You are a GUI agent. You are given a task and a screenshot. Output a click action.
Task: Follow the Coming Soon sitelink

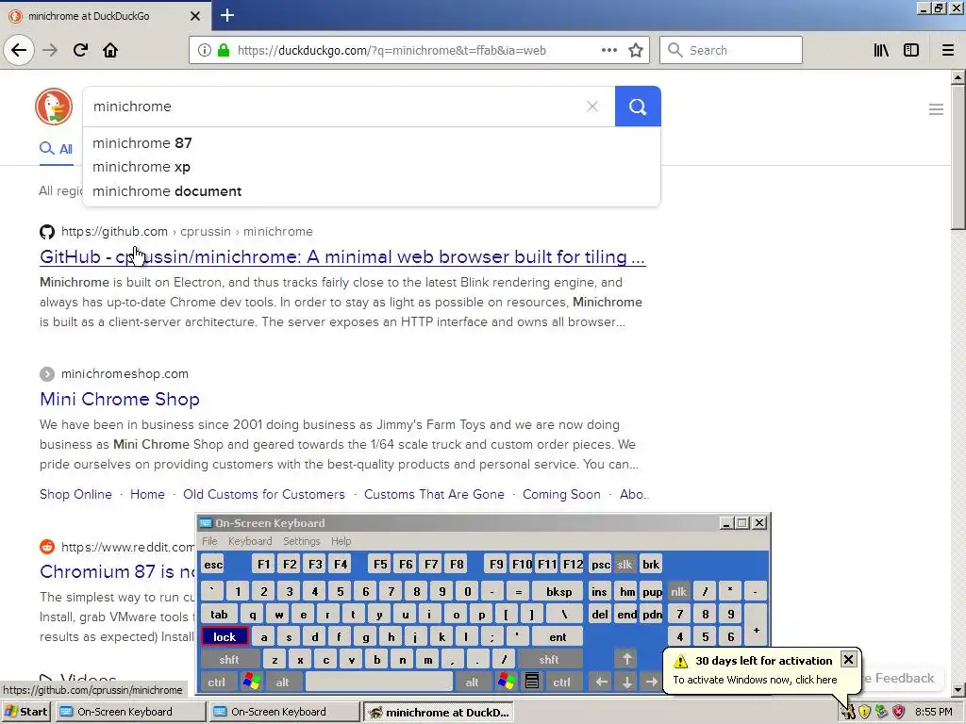[561, 494]
